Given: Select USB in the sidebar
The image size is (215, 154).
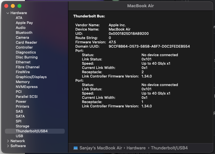Looking at the screenshot, I should tap(19, 136).
